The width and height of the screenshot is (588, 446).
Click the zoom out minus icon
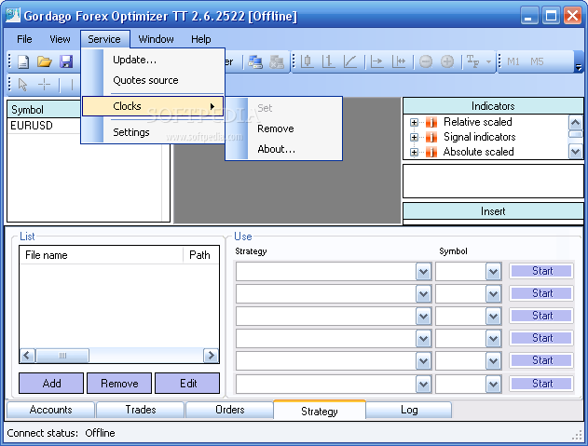pos(426,61)
